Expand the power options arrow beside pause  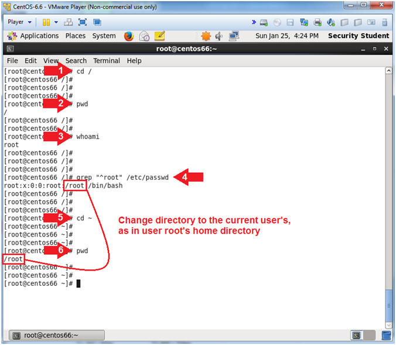pos(56,22)
